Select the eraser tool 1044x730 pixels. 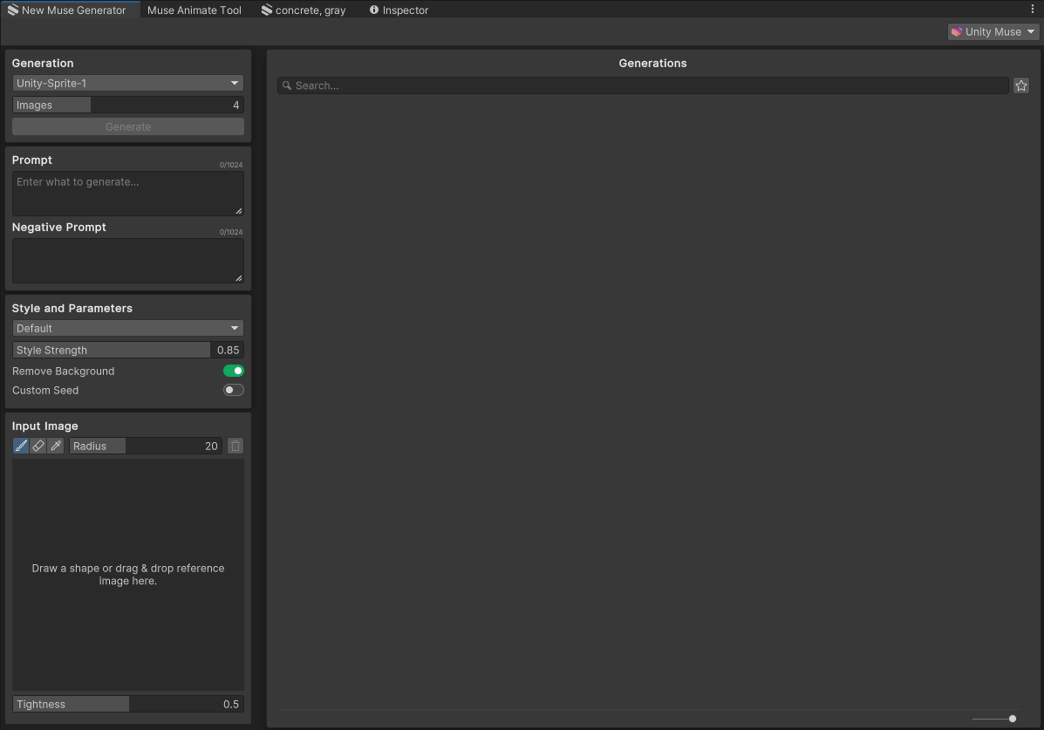pos(38,446)
